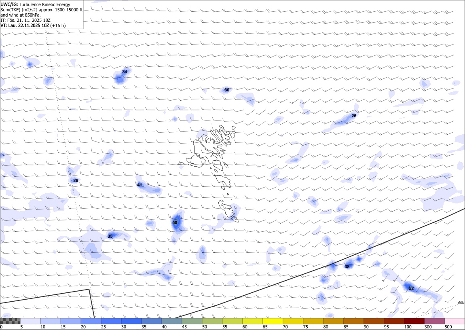This screenshot has height=330, width=465.
Task: Select the 25–30 blue legend segment
Action: point(111,321)
